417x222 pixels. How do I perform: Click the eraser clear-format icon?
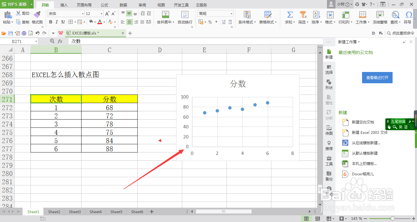(111, 22)
